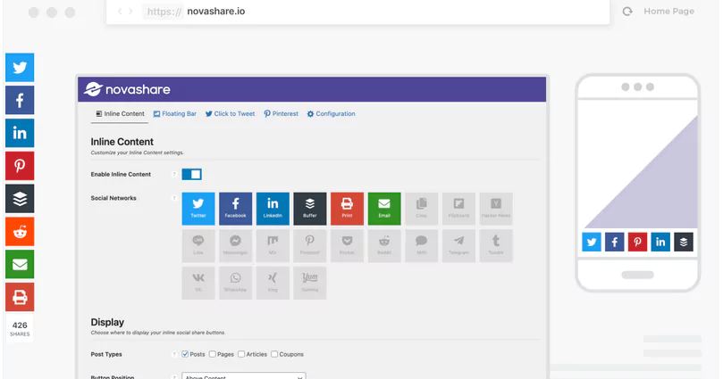This screenshot has width=723, height=379.
Task: Enable the greyed-out Xing network tile
Action: pos(273,283)
